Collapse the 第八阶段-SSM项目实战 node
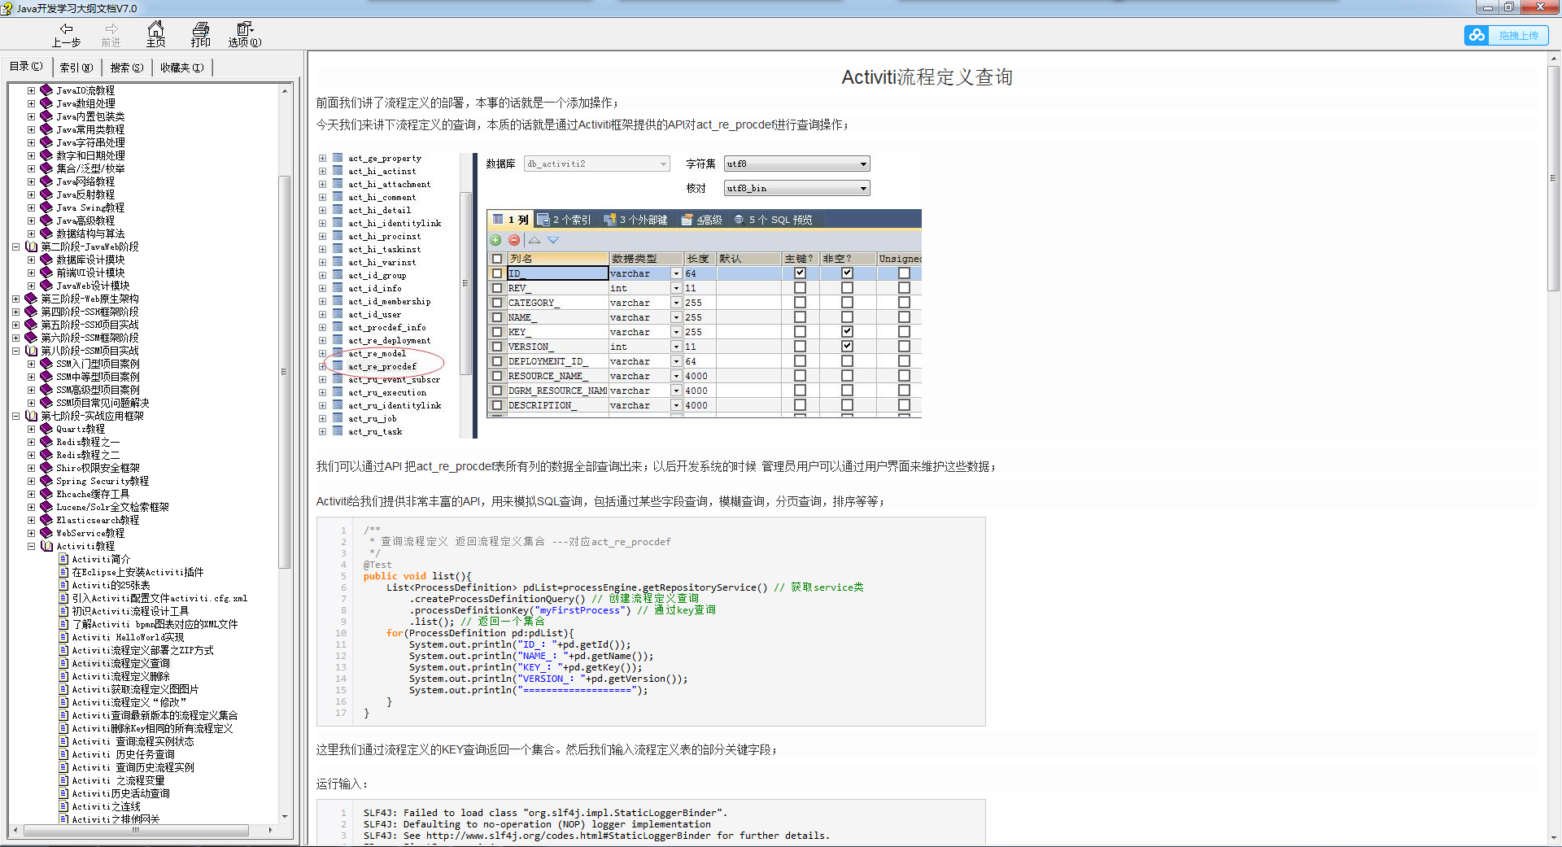 click(x=15, y=351)
